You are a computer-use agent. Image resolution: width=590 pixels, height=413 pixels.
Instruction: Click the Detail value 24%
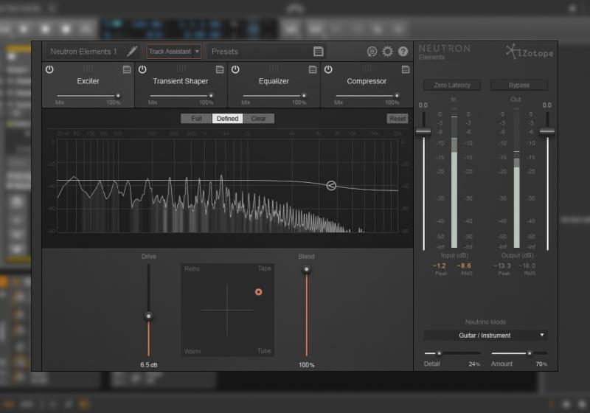click(x=474, y=364)
